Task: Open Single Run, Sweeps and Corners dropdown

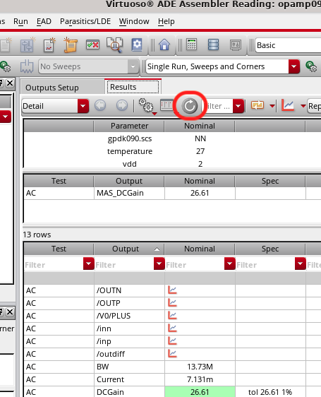Action: [294, 66]
